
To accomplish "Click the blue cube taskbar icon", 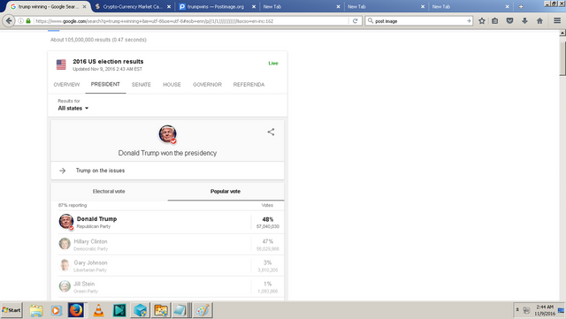I will pos(140,310).
